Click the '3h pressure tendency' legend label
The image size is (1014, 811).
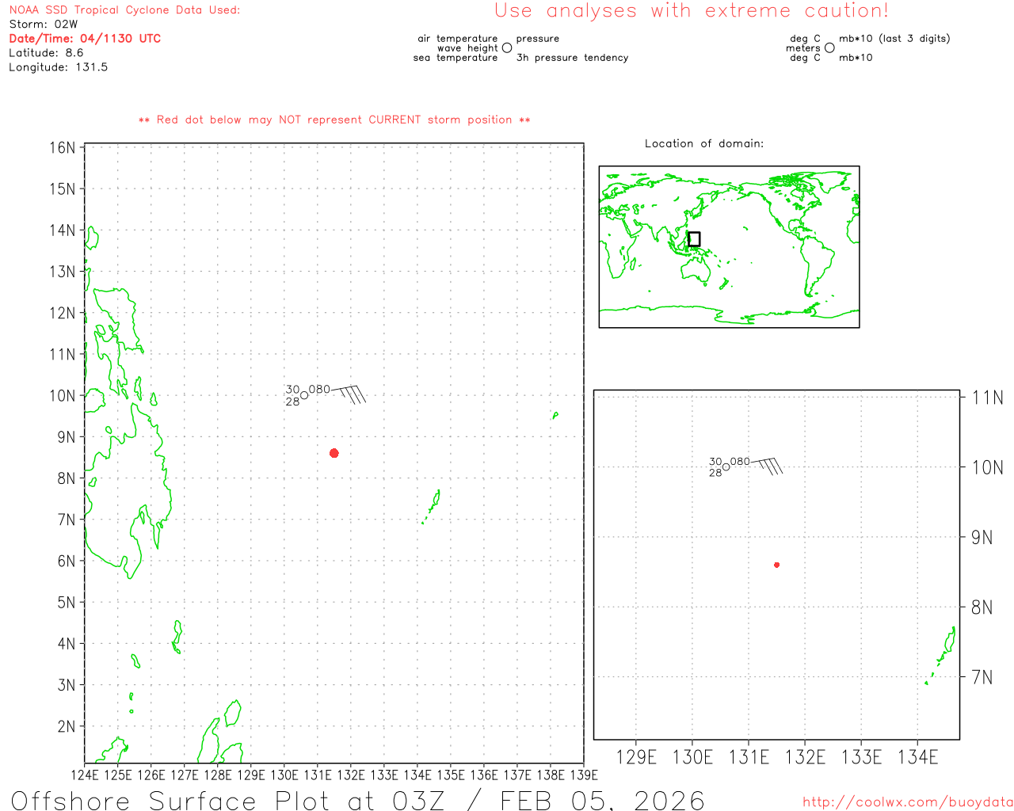[x=572, y=58]
